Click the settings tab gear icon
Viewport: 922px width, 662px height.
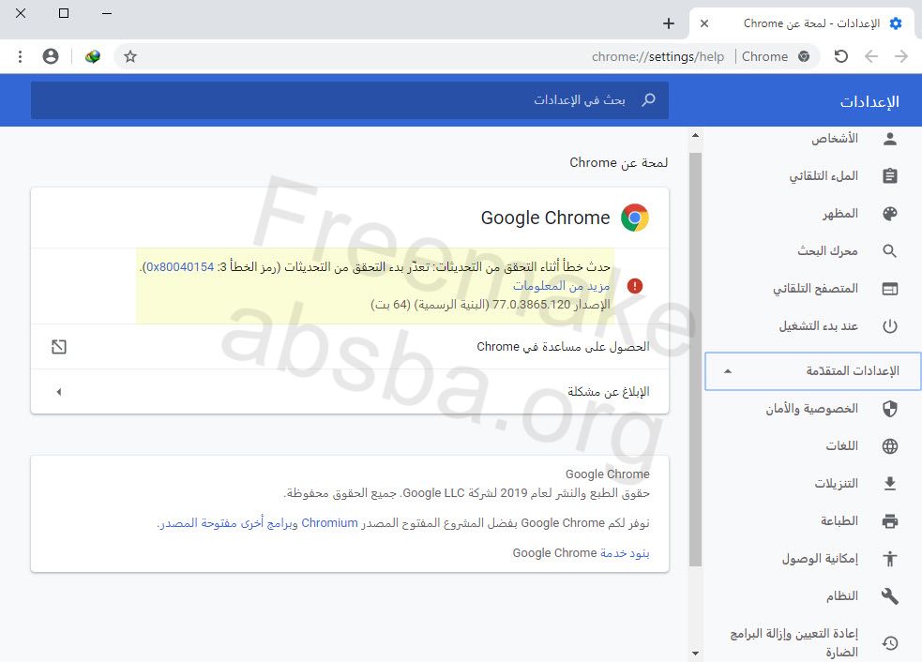(896, 23)
